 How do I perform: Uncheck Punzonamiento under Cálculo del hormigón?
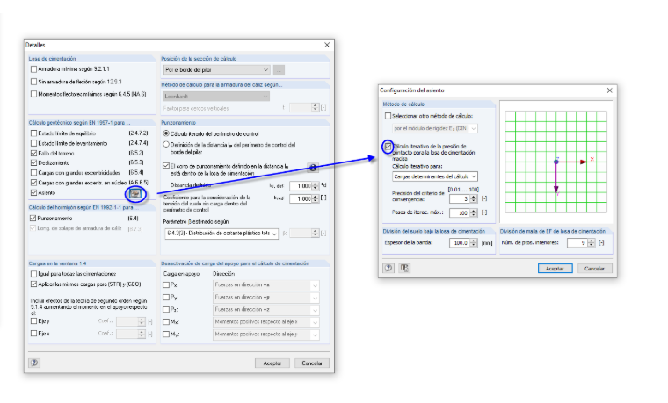33,219
